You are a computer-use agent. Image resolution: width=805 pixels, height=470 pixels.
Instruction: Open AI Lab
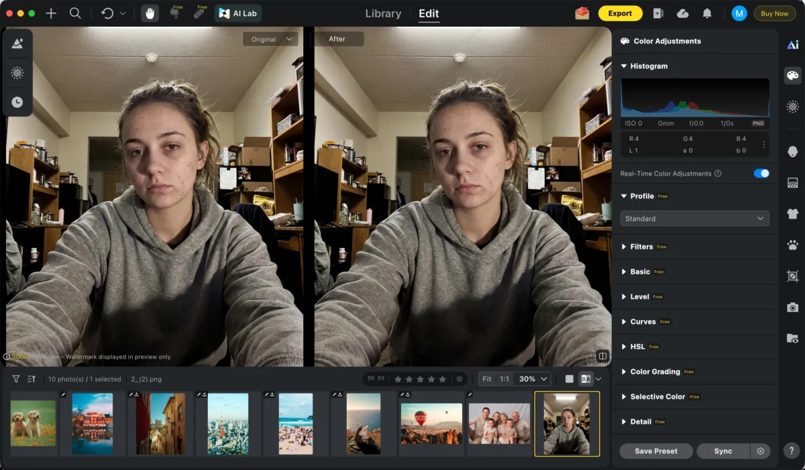(237, 13)
